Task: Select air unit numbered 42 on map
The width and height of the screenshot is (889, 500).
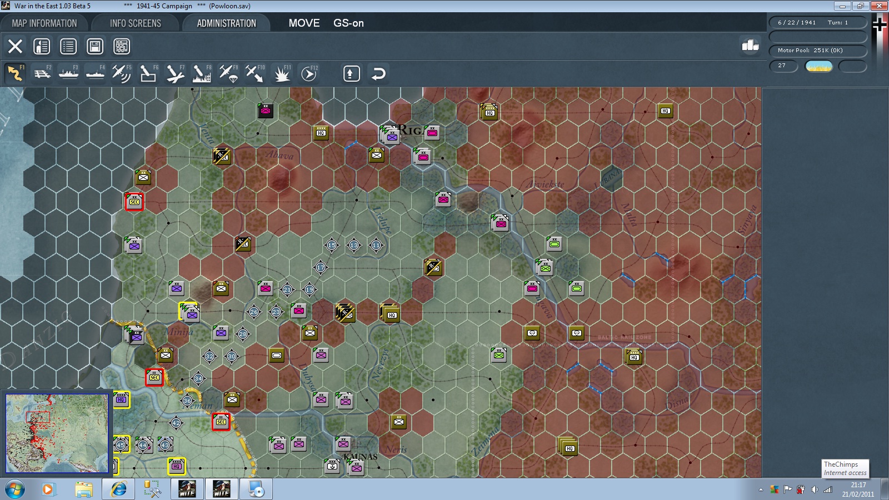Action: tap(176, 423)
